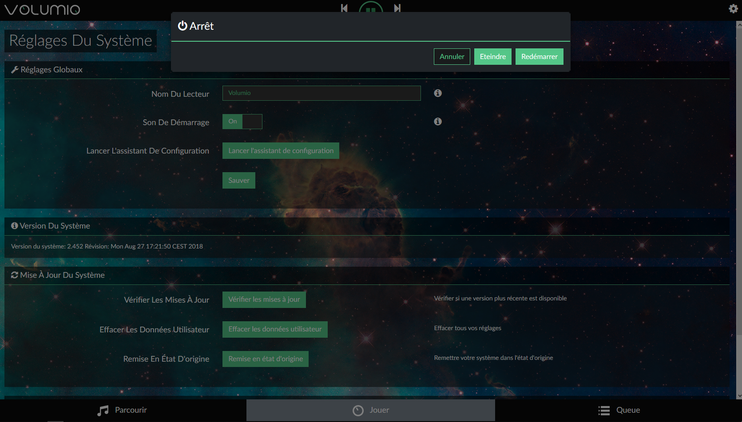Click the Sauver button
742x422 pixels.
click(x=239, y=181)
